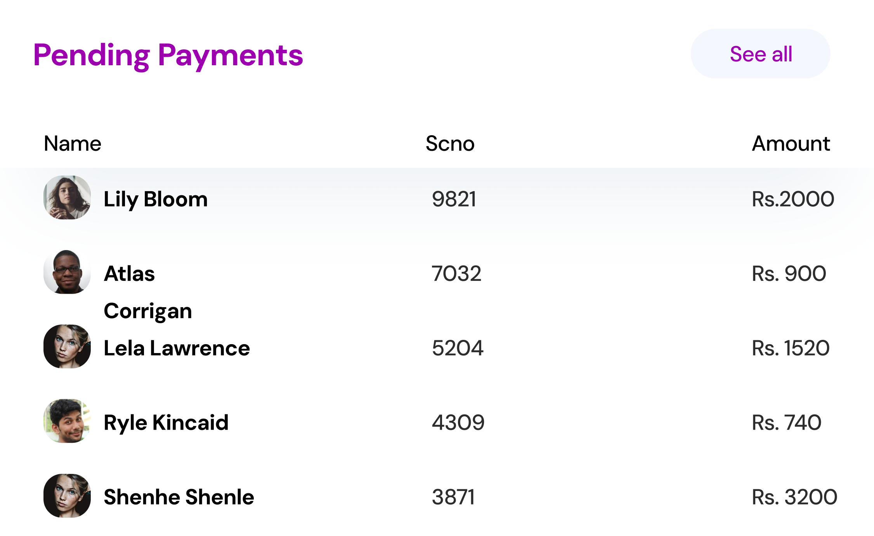Select the Rs. 1520 amount
This screenshot has height=536, width=874.
[791, 348]
